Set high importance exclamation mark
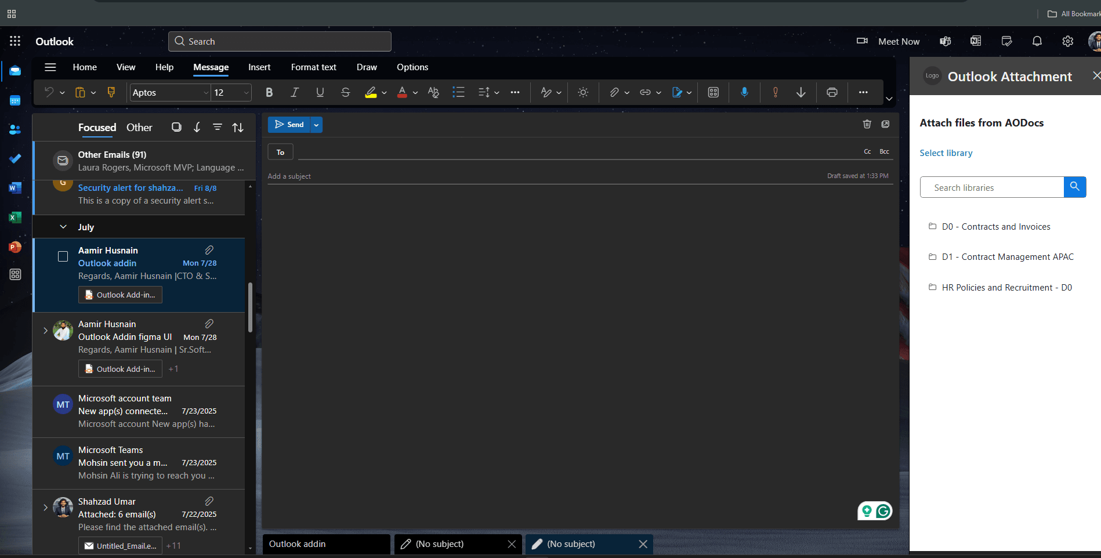 point(776,92)
